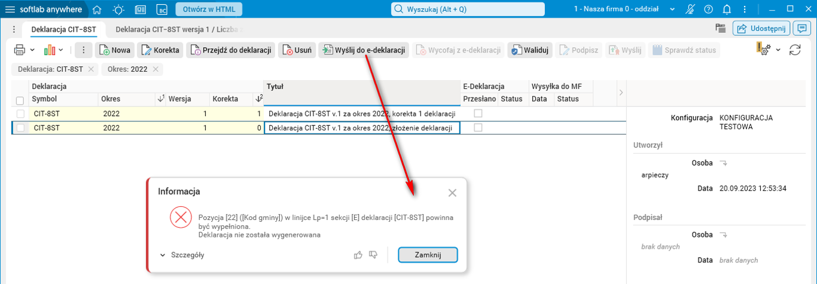
Task: Sort by the Okres column header
Action: pyautogui.click(x=132, y=99)
